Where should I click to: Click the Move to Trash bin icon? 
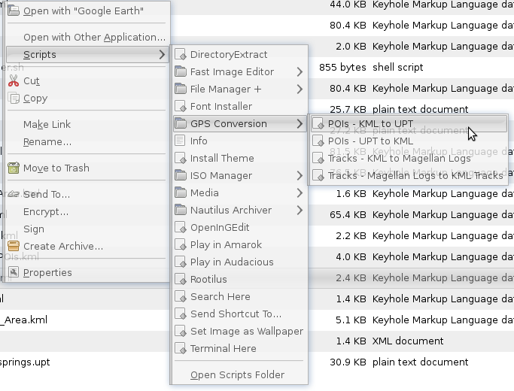(x=14, y=168)
